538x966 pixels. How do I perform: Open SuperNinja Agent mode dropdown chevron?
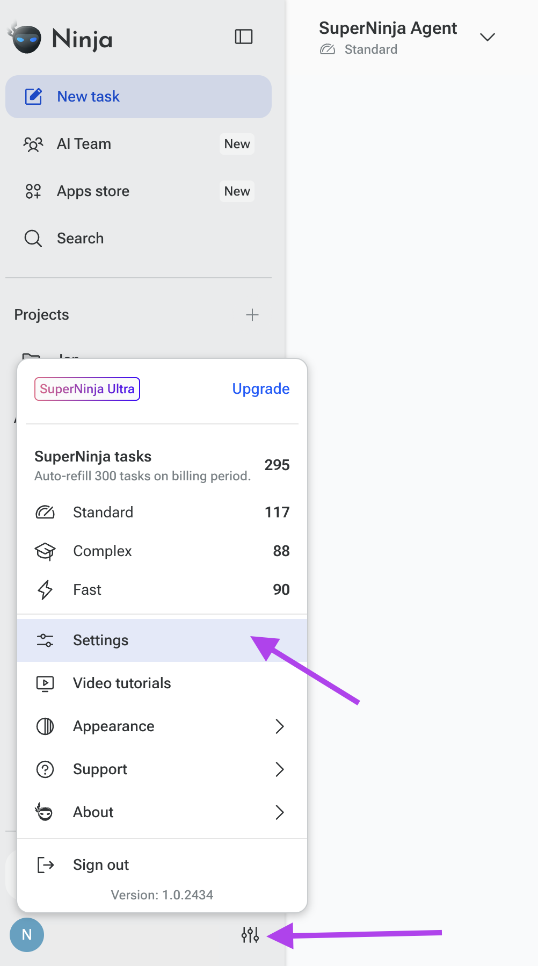click(x=488, y=37)
